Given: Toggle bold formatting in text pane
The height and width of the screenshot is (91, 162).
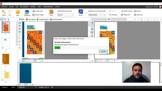Looking at the screenshot, I should pyautogui.click(x=142, y=19).
